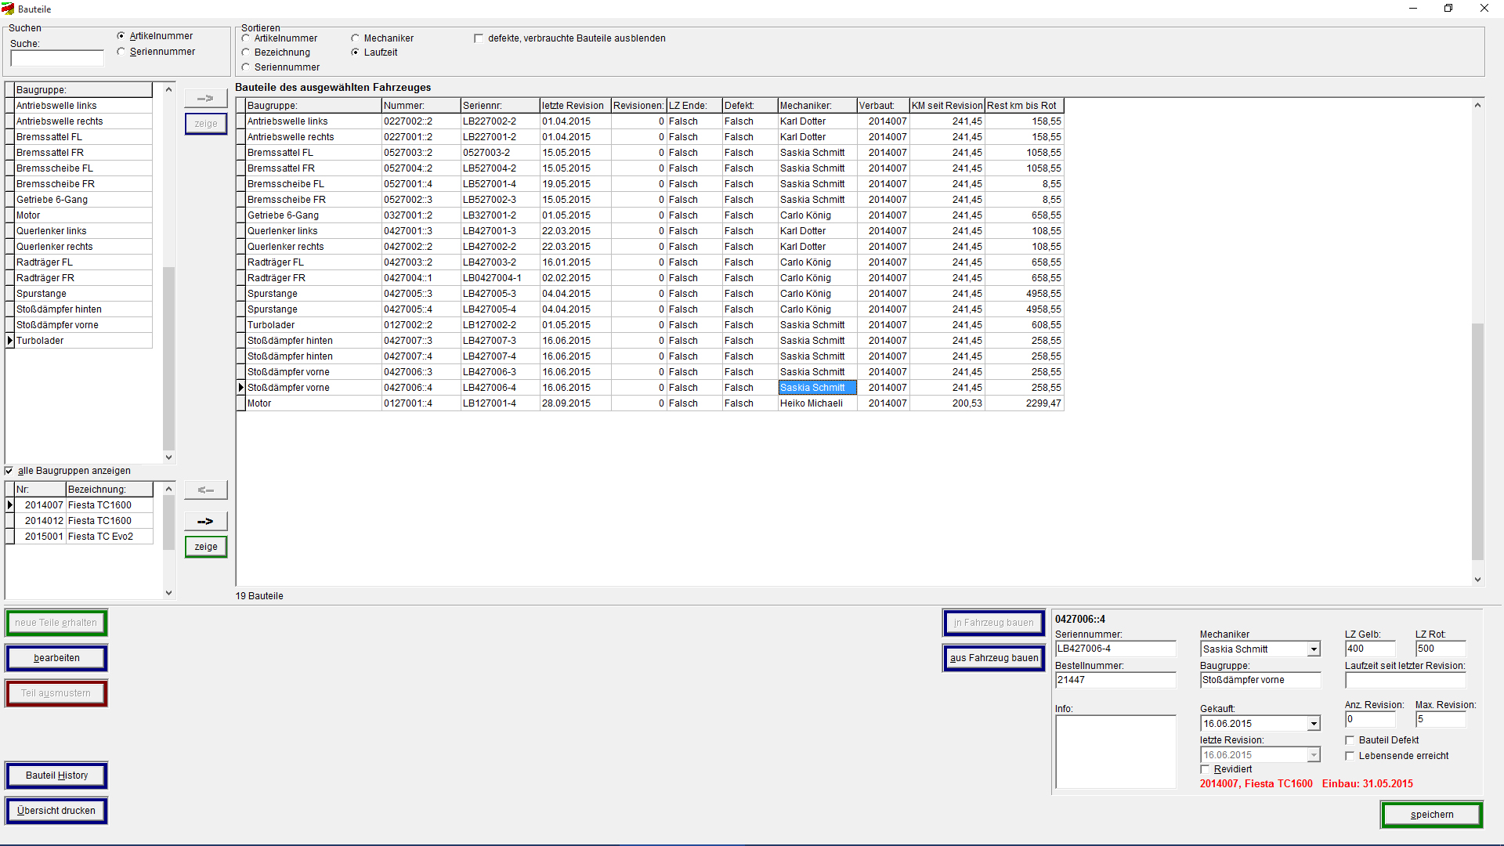The image size is (1504, 846).
Task: Select vehicle 2014007 Fiesta TC1600
Action: (83, 505)
